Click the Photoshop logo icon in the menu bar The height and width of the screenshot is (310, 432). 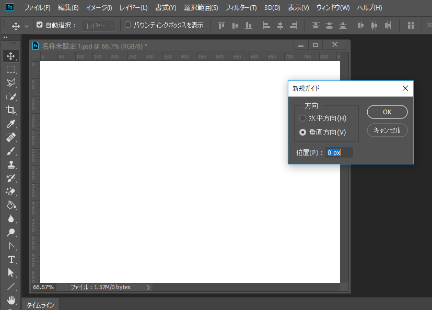[x=10, y=7]
